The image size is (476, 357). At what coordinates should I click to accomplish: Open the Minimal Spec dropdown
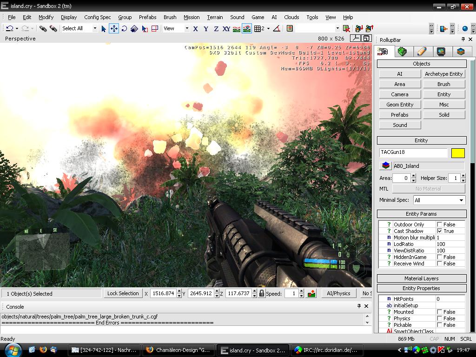461,200
